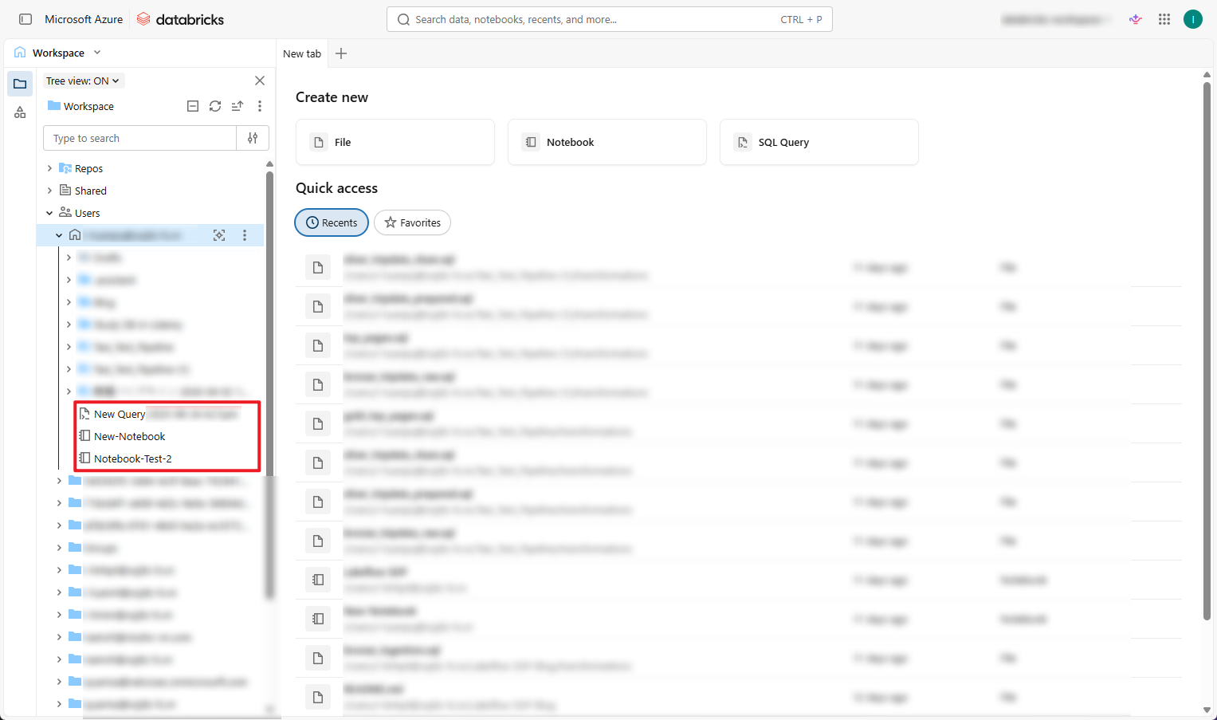Open the Databricks Assistant genie icon
Image resolution: width=1217 pixels, height=720 pixels.
[1136, 19]
